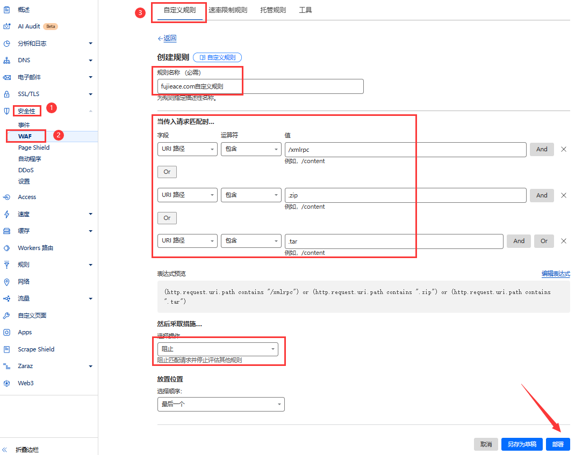
Task: Click the DNS network icon
Action: coord(6,61)
